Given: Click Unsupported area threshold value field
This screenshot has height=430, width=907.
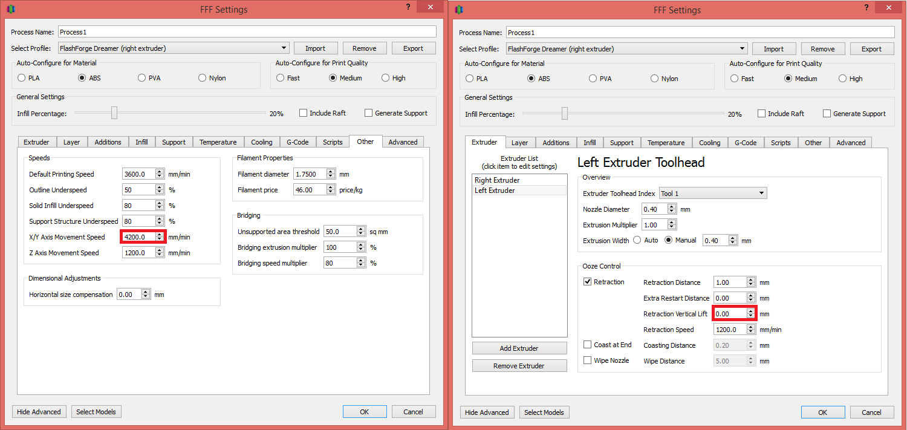Looking at the screenshot, I should [x=340, y=232].
